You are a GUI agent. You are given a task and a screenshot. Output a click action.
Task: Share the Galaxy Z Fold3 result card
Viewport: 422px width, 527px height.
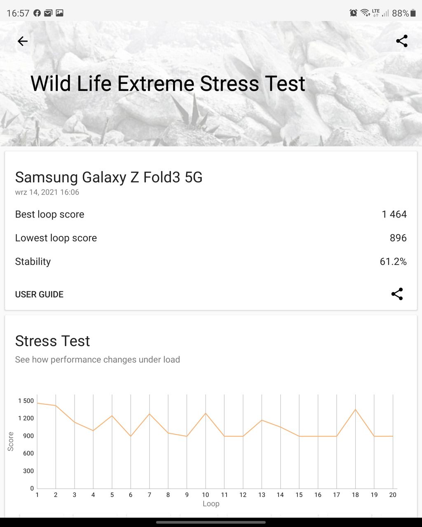click(397, 294)
